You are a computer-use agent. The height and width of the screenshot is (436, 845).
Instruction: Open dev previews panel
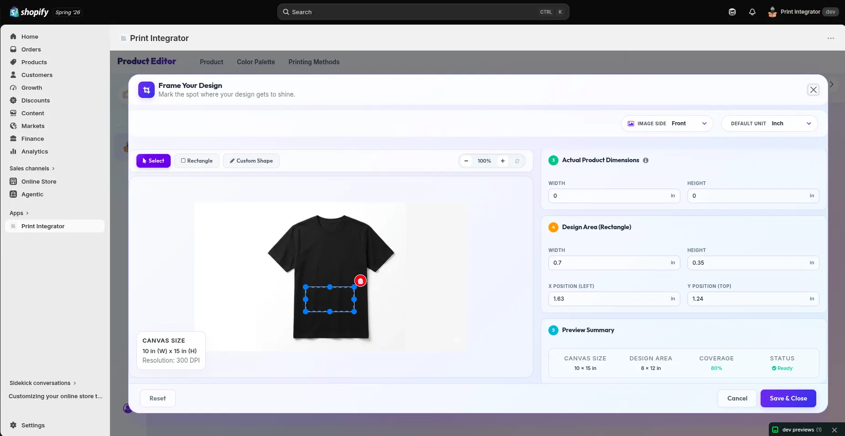(797, 430)
